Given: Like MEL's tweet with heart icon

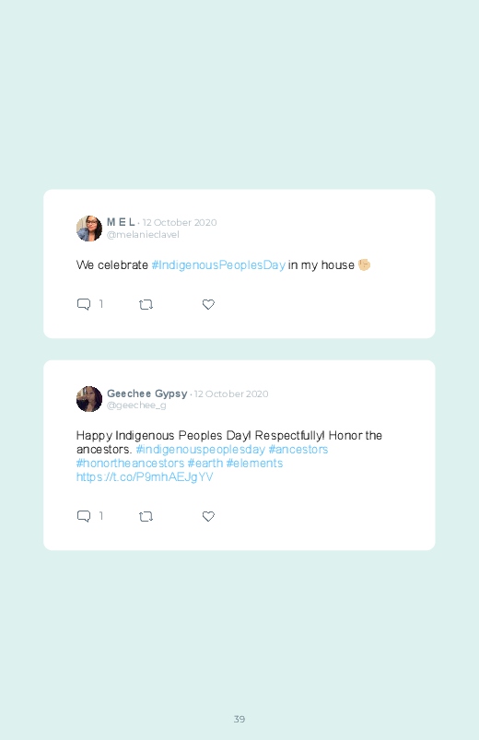Looking at the screenshot, I should pyautogui.click(x=208, y=305).
